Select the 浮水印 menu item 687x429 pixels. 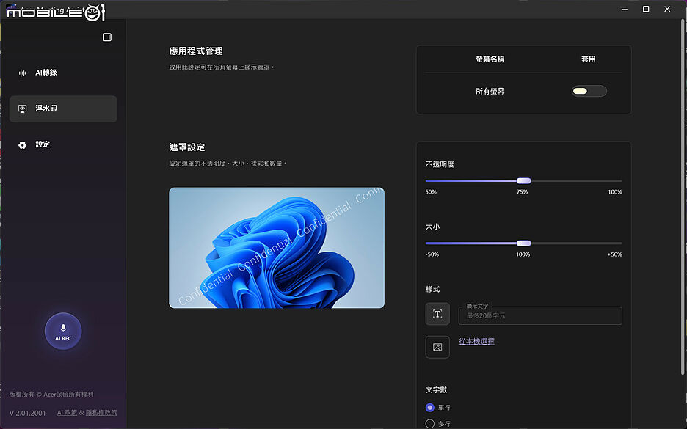(x=64, y=109)
